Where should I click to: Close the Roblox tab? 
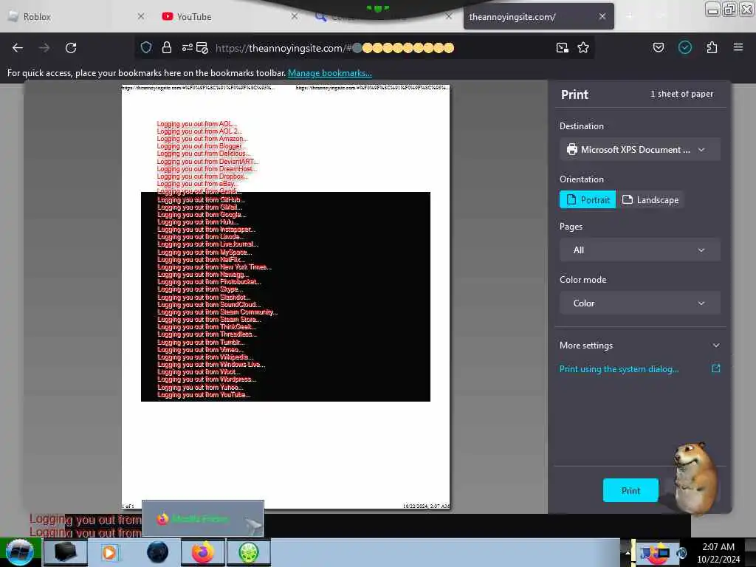[x=141, y=16]
